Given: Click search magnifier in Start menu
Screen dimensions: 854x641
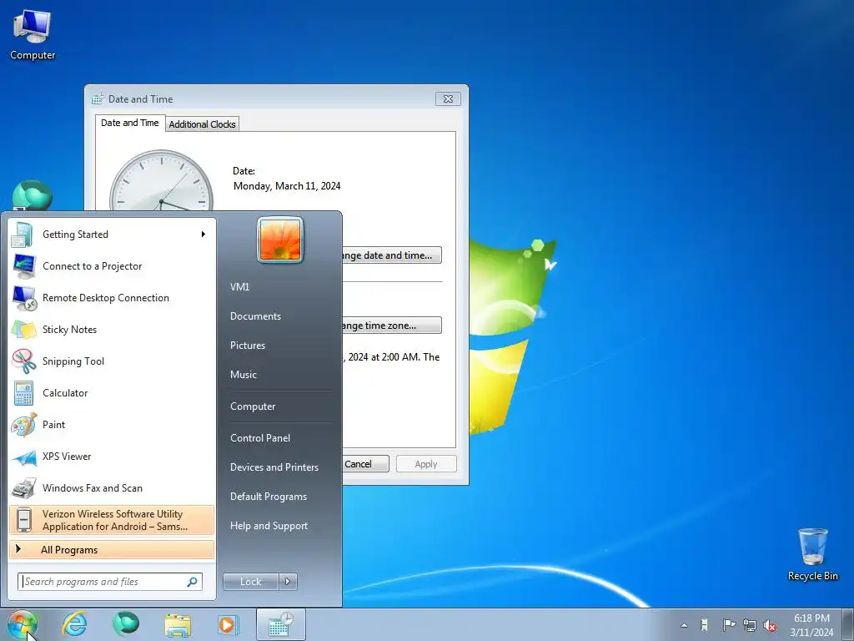Looking at the screenshot, I should coord(192,582).
